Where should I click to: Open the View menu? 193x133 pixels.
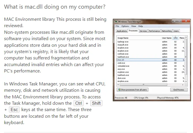pyautogui.click(x=133, y=26)
